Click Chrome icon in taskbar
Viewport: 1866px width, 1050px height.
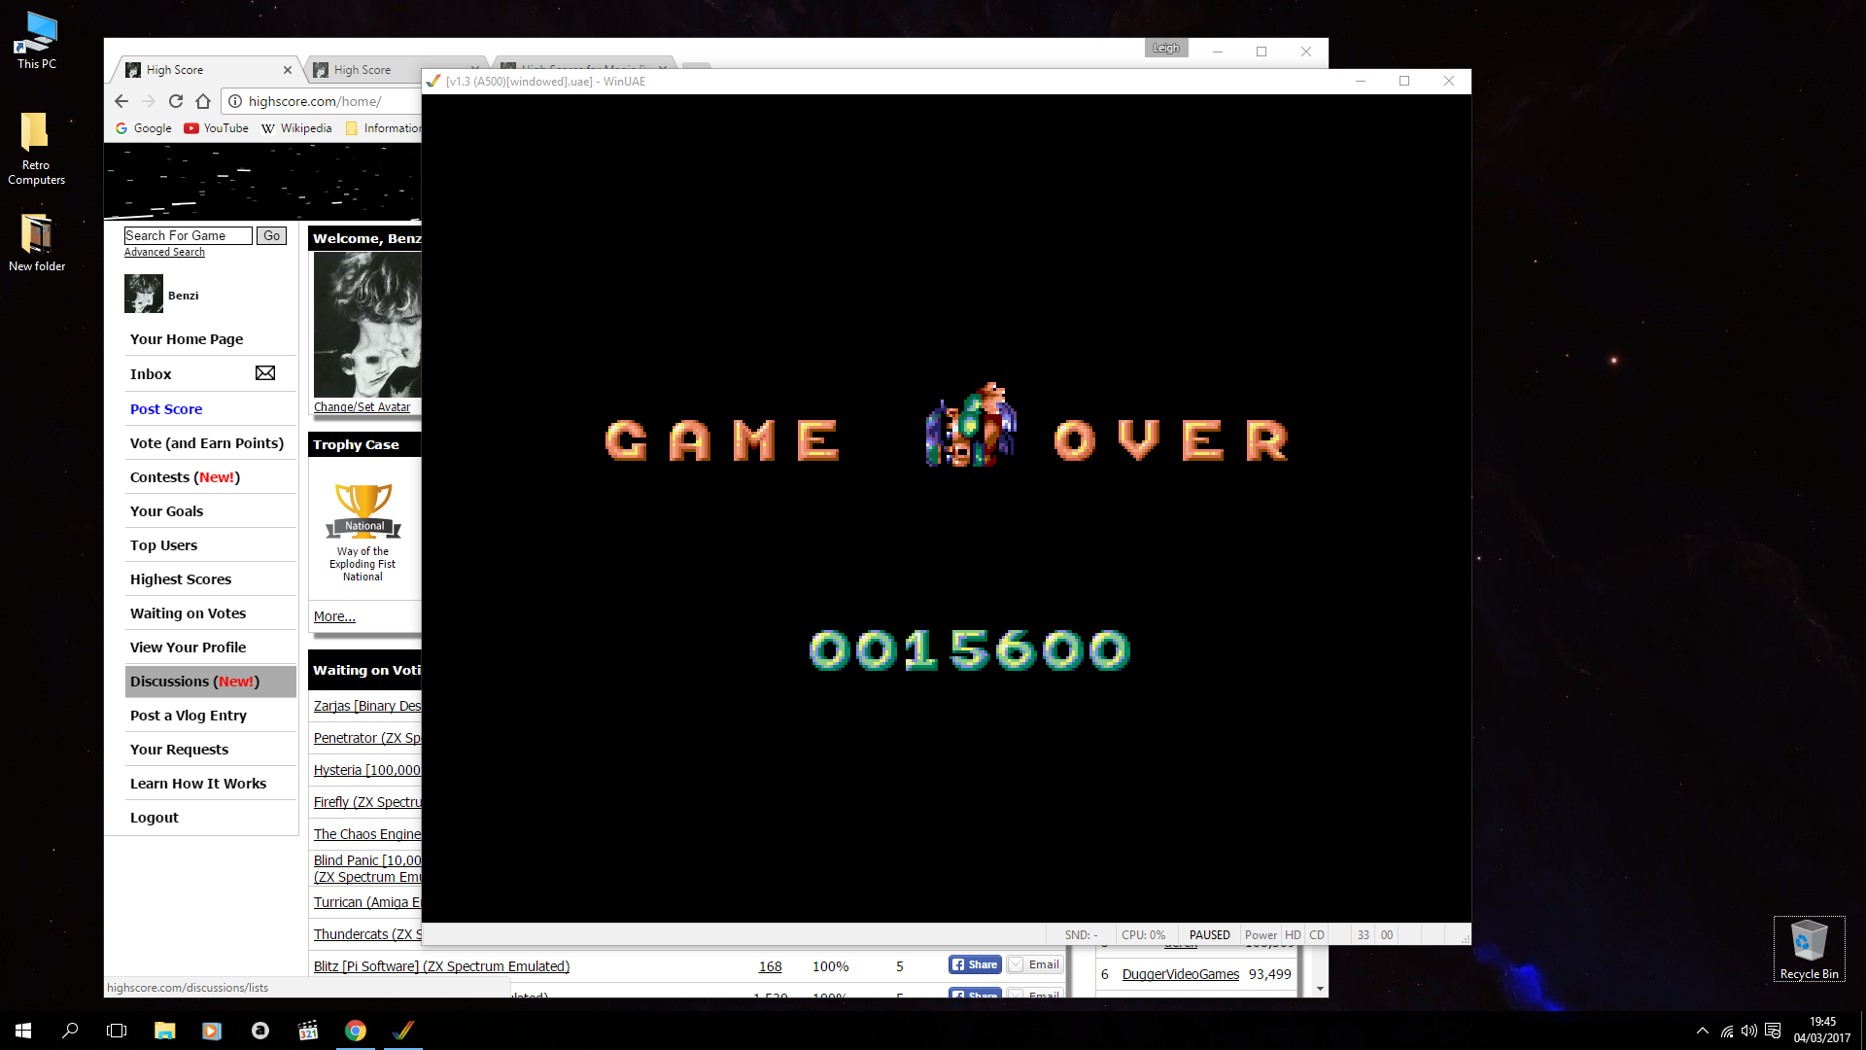click(356, 1031)
